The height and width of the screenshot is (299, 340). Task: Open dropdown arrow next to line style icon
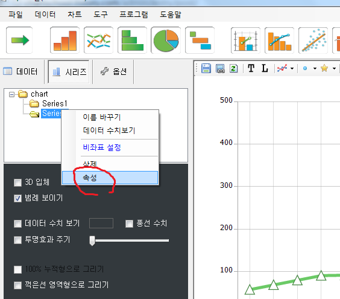coord(292,69)
